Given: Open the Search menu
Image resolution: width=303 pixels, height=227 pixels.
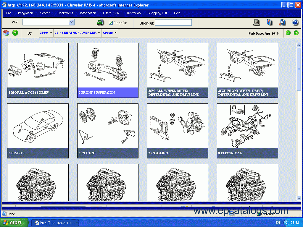Looking at the screenshot, I should (45, 13).
